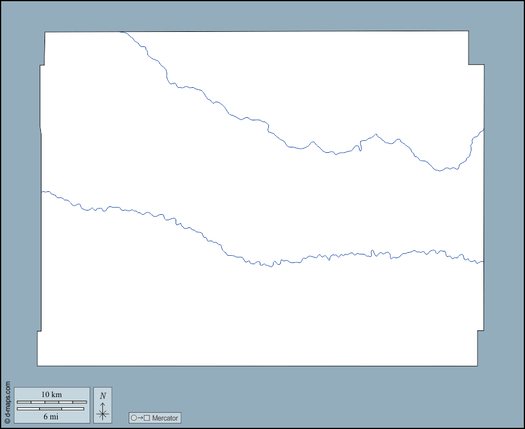
Task: Click the italic N above the compass
Action: click(x=103, y=395)
